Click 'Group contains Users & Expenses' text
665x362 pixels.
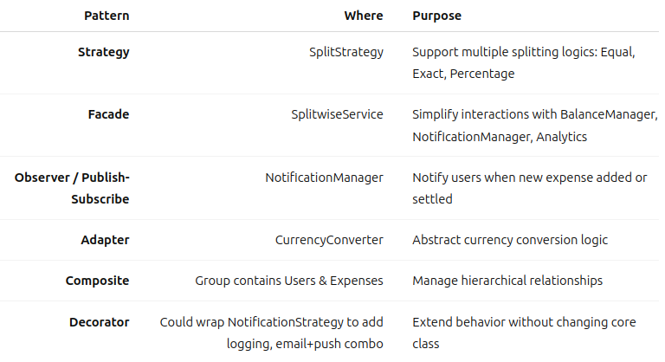(289, 281)
